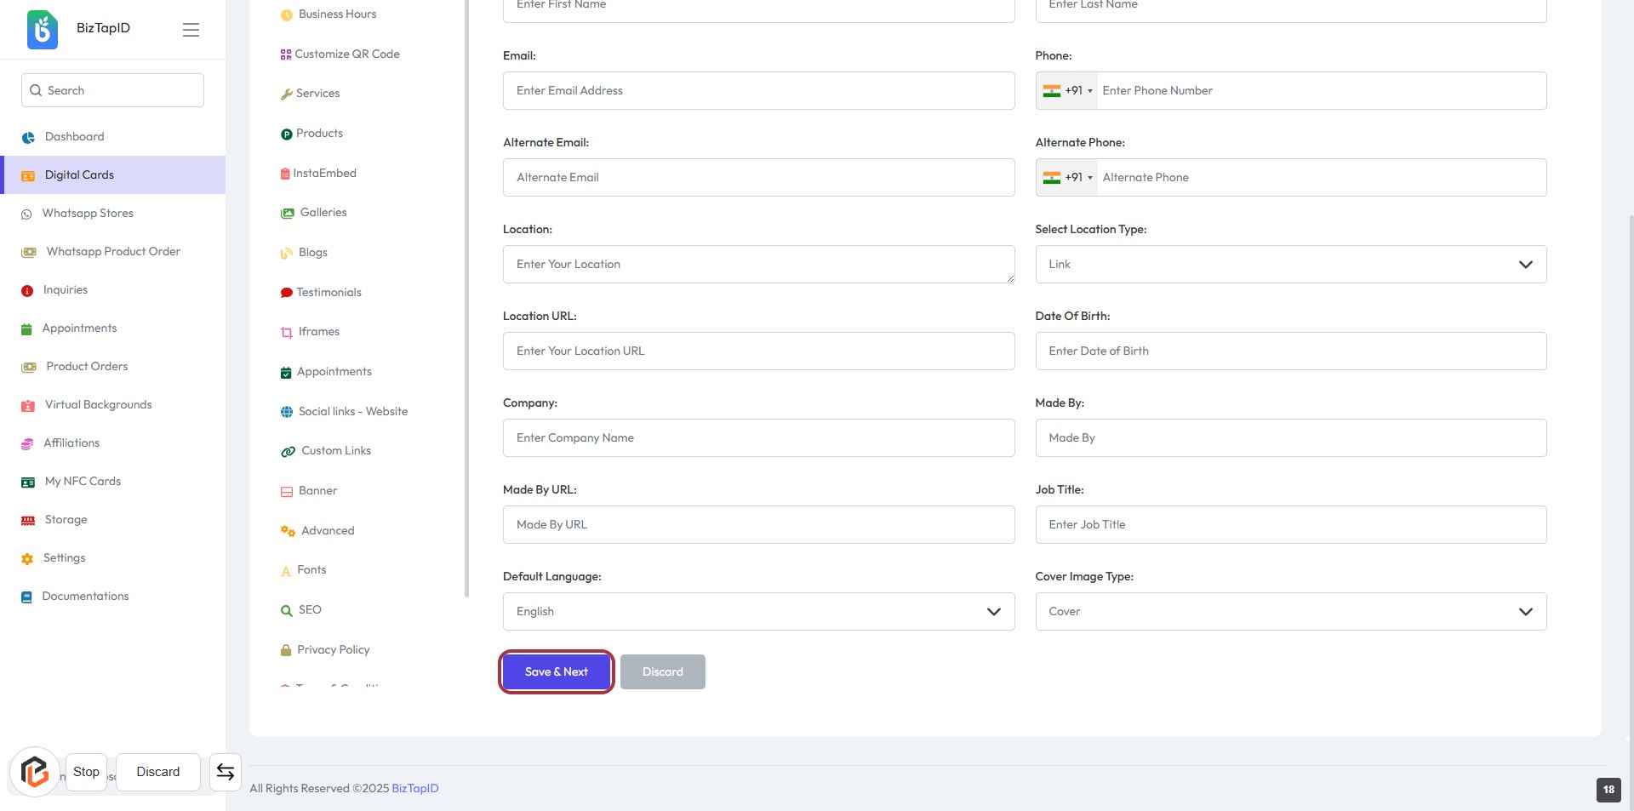Click the BizTapID logo icon
Image resolution: width=1634 pixels, height=811 pixels.
43,29
